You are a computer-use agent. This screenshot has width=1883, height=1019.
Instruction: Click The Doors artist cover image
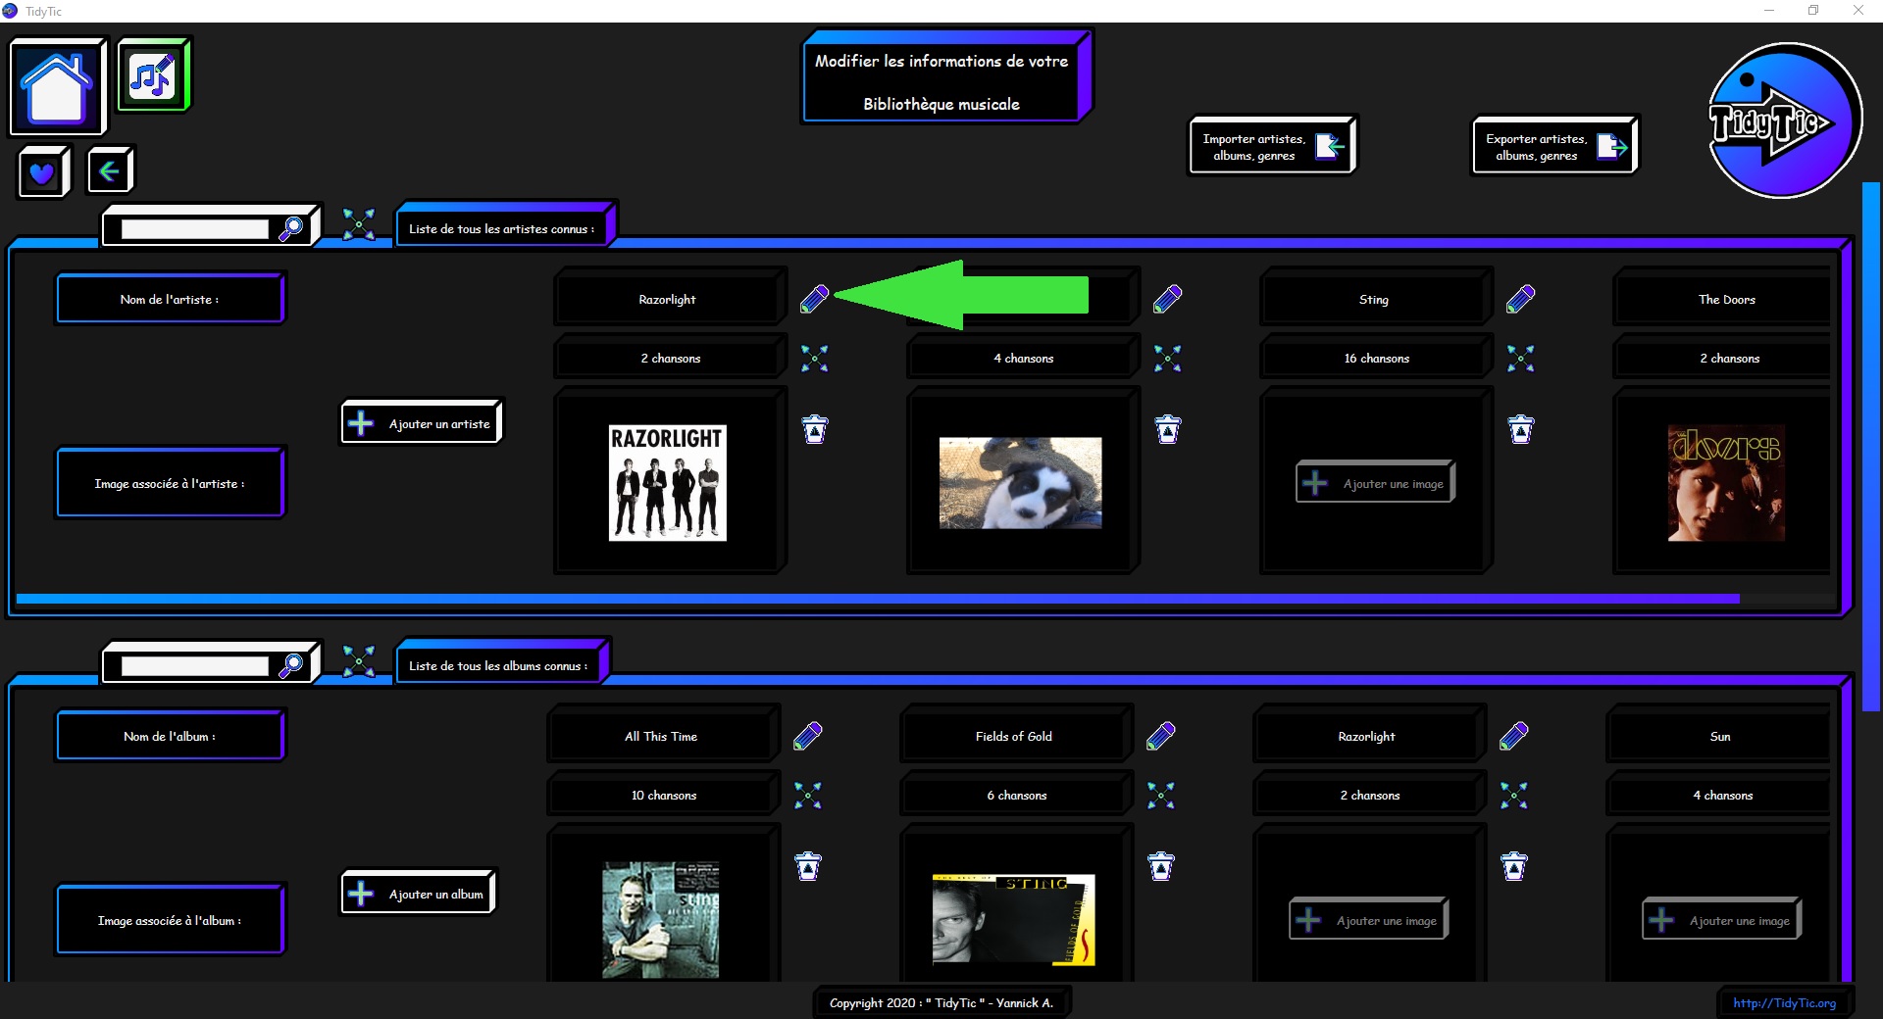(x=1726, y=482)
